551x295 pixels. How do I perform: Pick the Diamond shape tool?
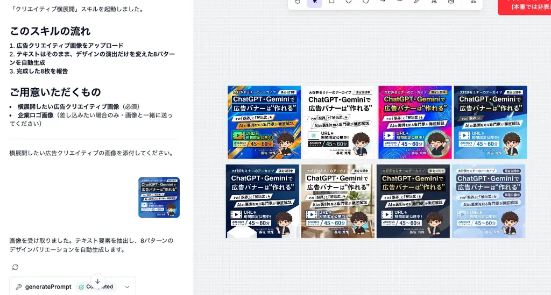pos(349,2)
